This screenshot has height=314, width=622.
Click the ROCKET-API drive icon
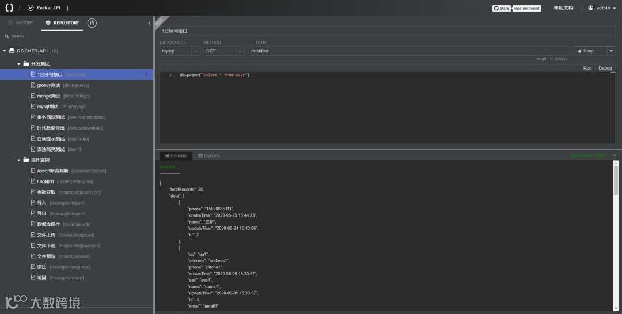pos(12,51)
